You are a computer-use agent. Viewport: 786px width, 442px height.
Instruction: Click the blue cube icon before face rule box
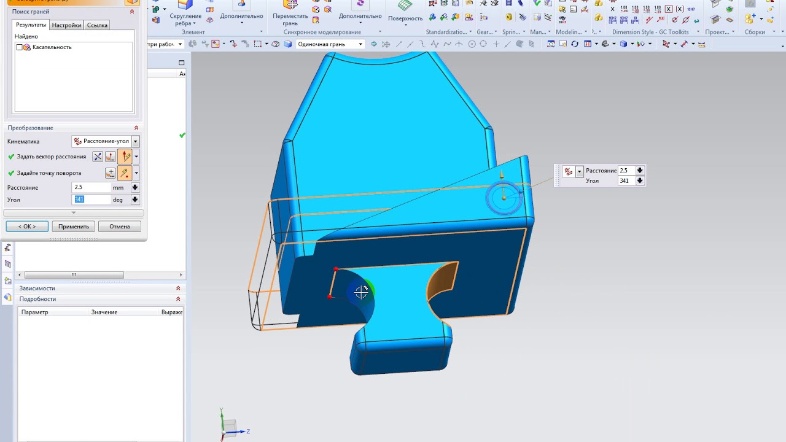pyautogui.click(x=287, y=44)
